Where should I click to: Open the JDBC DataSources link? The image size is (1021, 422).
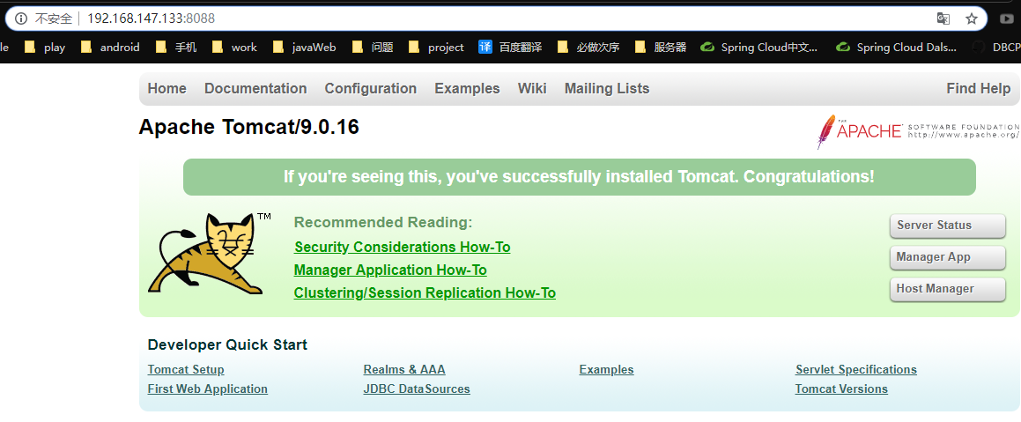(417, 389)
